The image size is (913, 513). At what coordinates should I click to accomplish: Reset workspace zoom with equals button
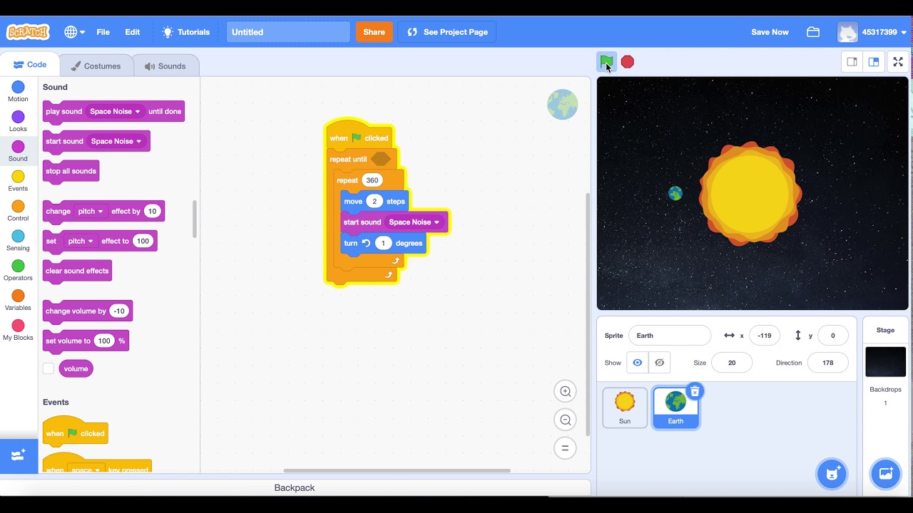tap(566, 448)
